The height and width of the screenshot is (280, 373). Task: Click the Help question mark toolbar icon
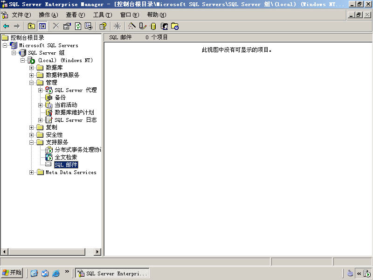click(103, 26)
